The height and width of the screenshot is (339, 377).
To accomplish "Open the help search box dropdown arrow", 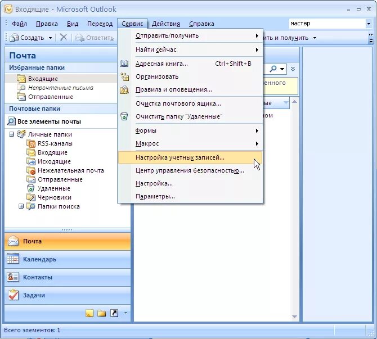I will [369, 24].
